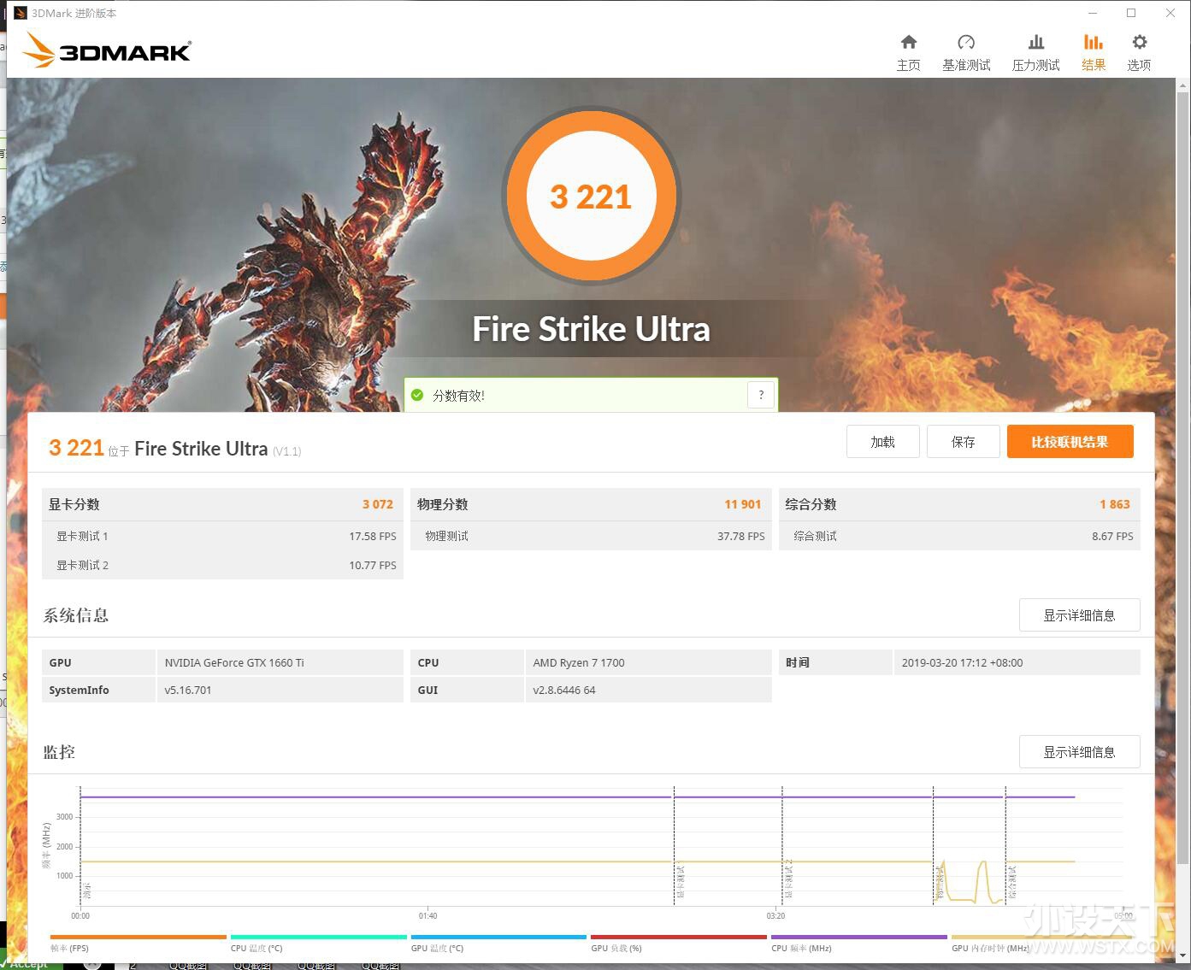The width and height of the screenshot is (1191, 970).
Task: Show details for 系统信息 section
Action: pyautogui.click(x=1080, y=615)
